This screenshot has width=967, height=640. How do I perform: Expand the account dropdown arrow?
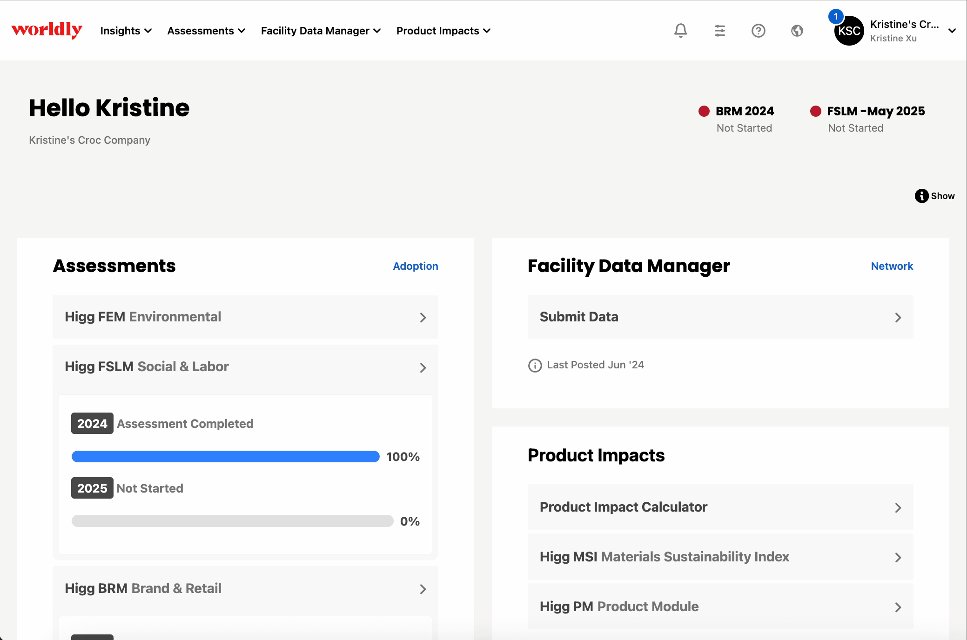click(x=952, y=31)
